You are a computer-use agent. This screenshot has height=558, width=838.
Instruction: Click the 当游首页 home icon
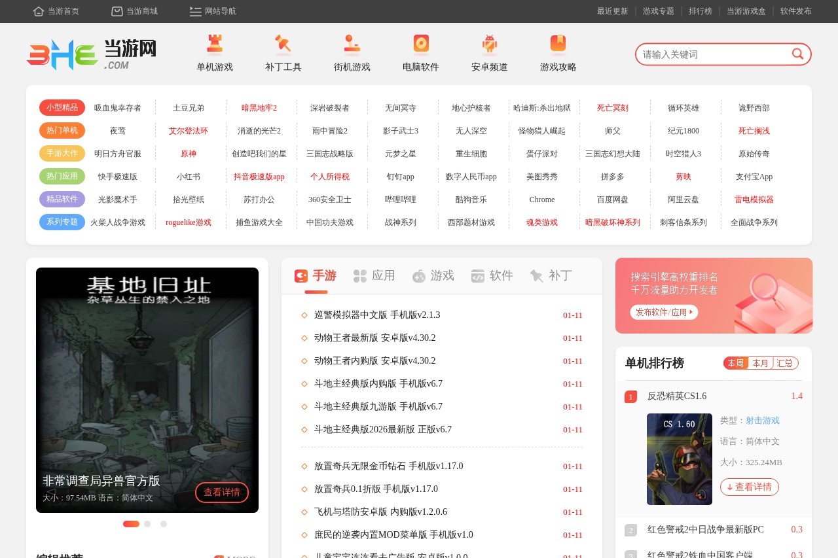(x=39, y=11)
